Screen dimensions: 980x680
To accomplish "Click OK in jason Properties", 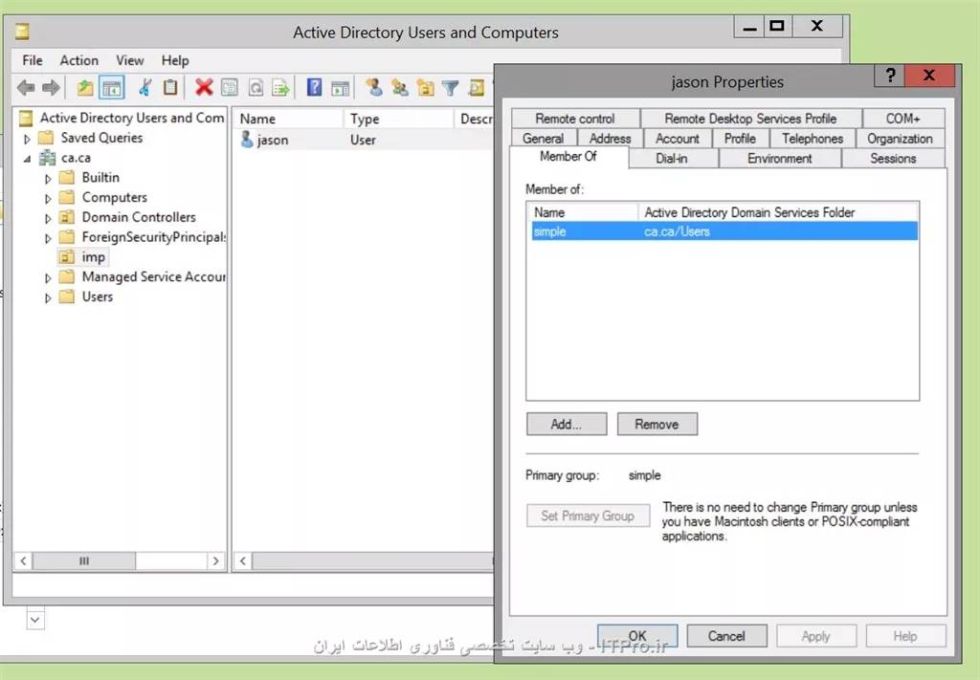I will coord(636,636).
